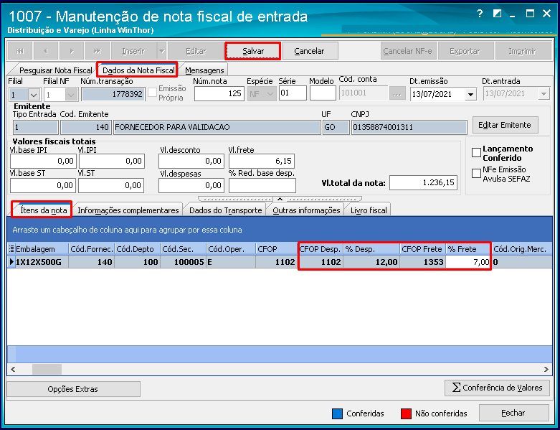The height and width of the screenshot is (430, 560).
Task: Open the Livro fiscal tab
Action: pyautogui.click(x=369, y=210)
